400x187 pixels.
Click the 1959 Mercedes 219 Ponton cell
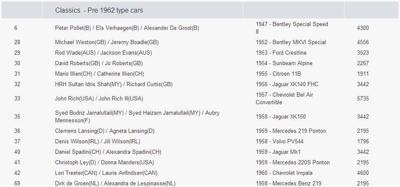coord(291,131)
